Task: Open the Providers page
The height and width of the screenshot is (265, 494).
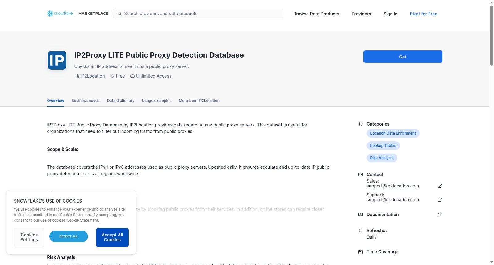Action: (x=361, y=14)
